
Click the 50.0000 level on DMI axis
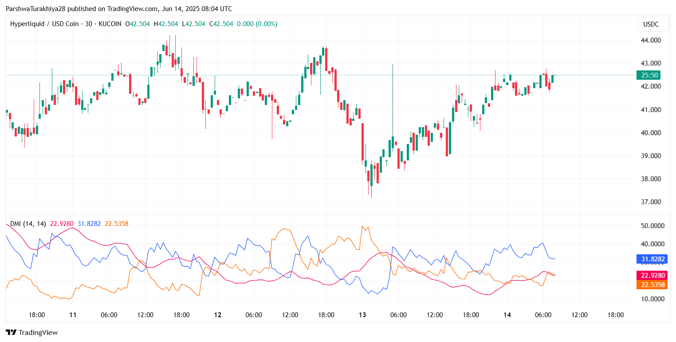650,225
